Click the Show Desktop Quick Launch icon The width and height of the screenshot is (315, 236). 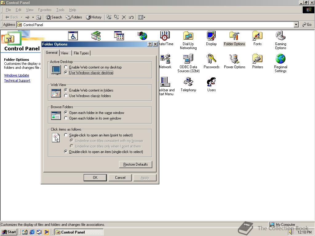pos(25,232)
